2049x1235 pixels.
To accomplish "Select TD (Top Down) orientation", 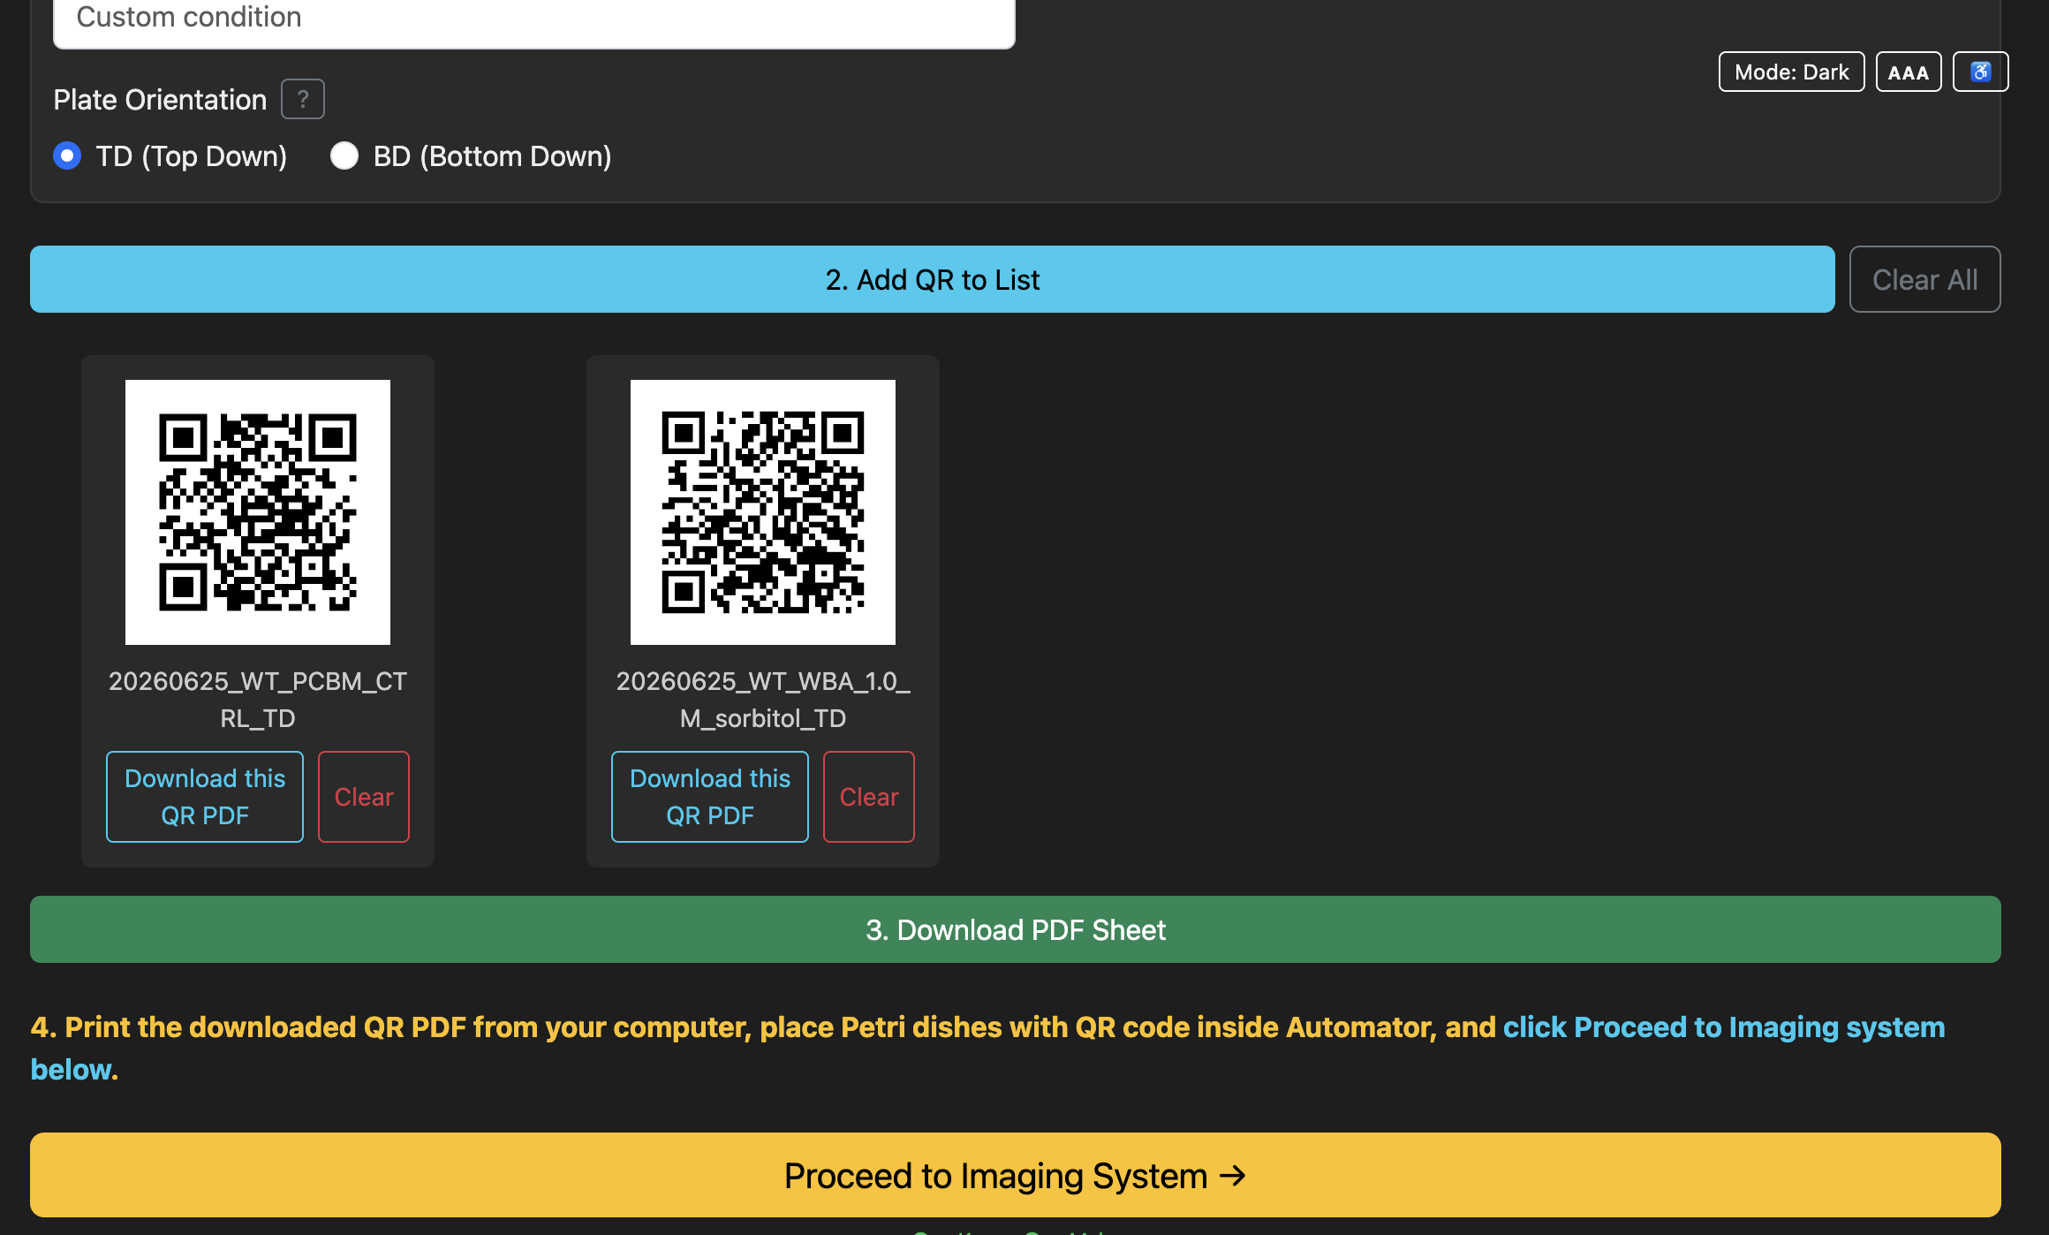I will click(67, 155).
